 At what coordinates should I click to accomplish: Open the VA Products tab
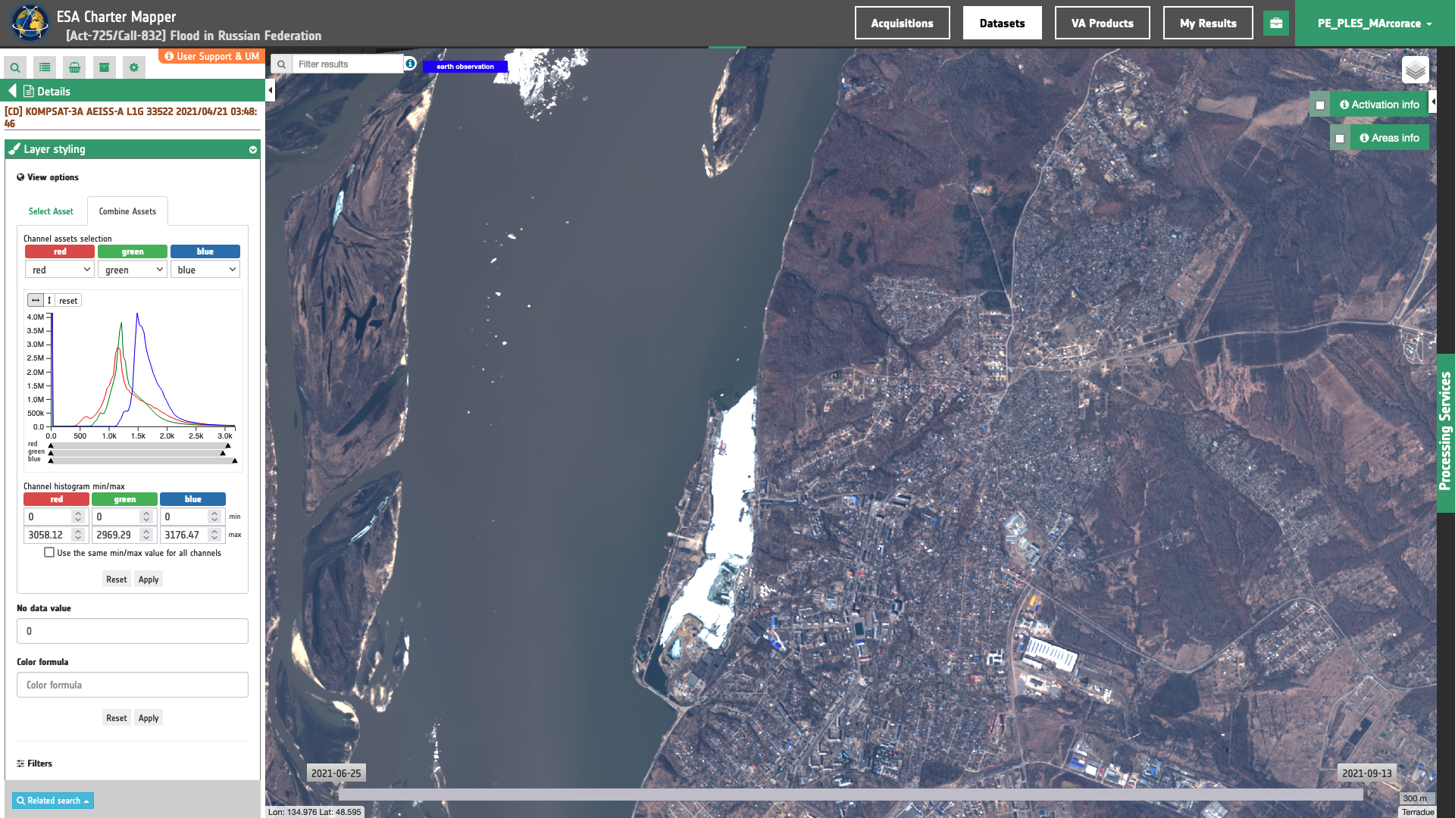click(x=1102, y=23)
